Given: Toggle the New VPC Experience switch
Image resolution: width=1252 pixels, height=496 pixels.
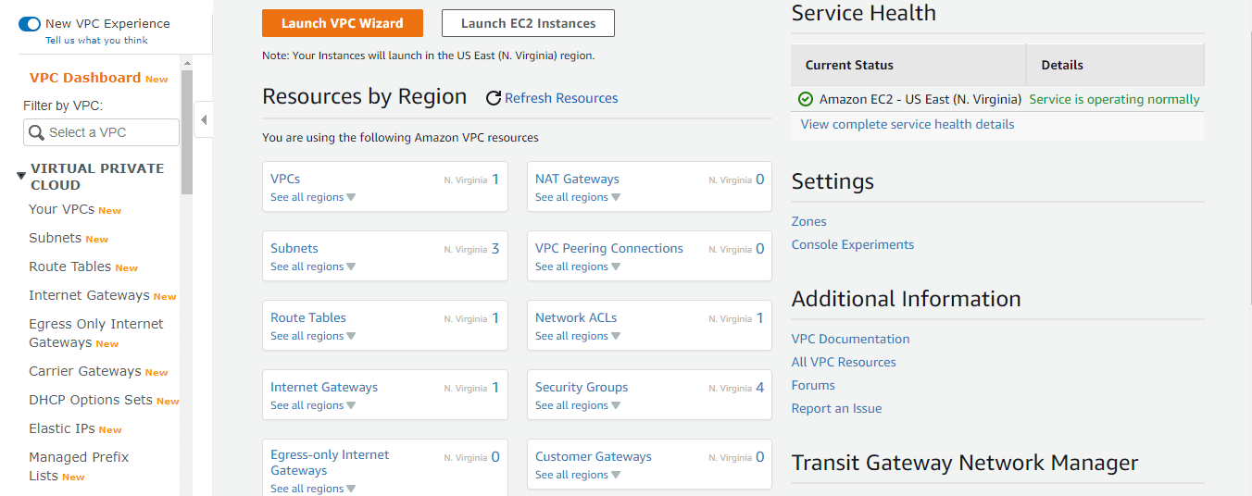Looking at the screenshot, I should click(x=30, y=24).
